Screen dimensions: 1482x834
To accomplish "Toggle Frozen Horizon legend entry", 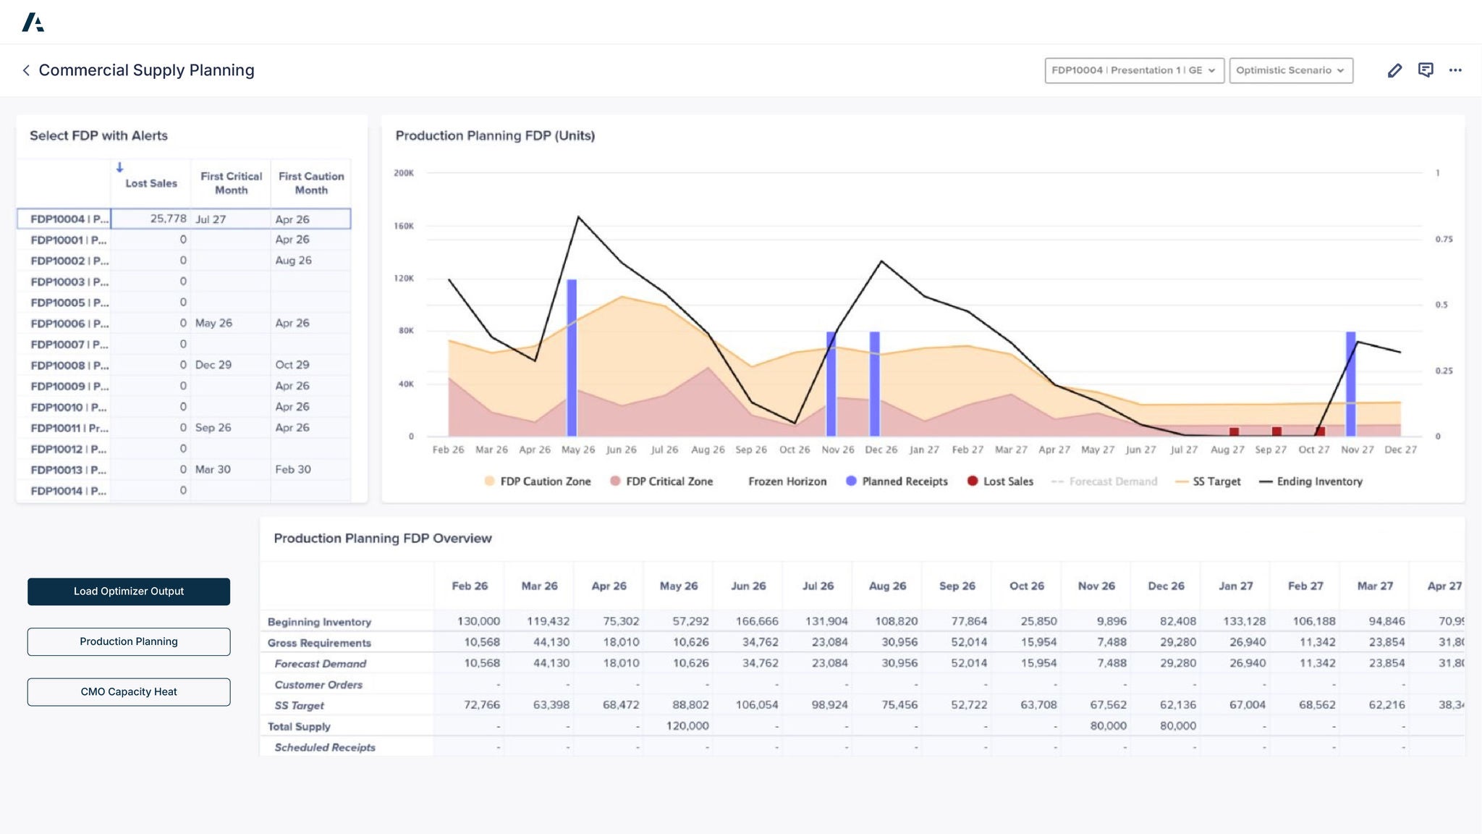I will pos(787,481).
